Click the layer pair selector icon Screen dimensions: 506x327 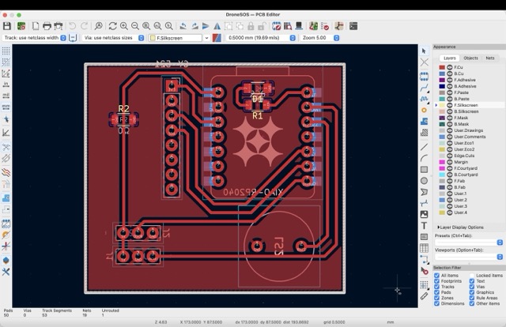[x=217, y=38]
